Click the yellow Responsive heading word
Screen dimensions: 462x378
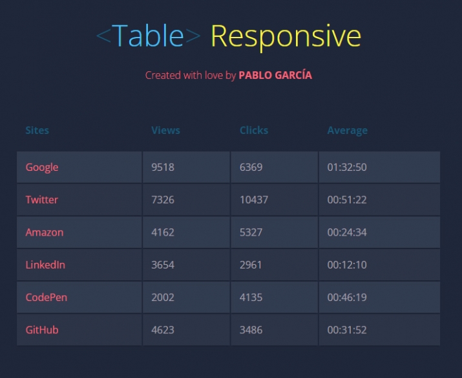286,38
